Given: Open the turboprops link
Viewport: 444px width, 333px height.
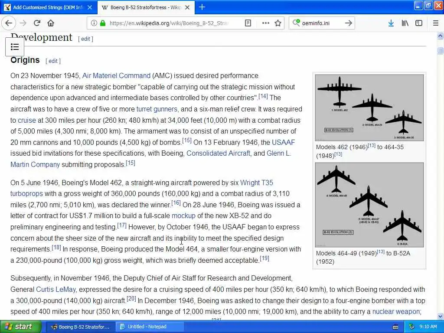Looking at the screenshot, I should click(x=26, y=194).
